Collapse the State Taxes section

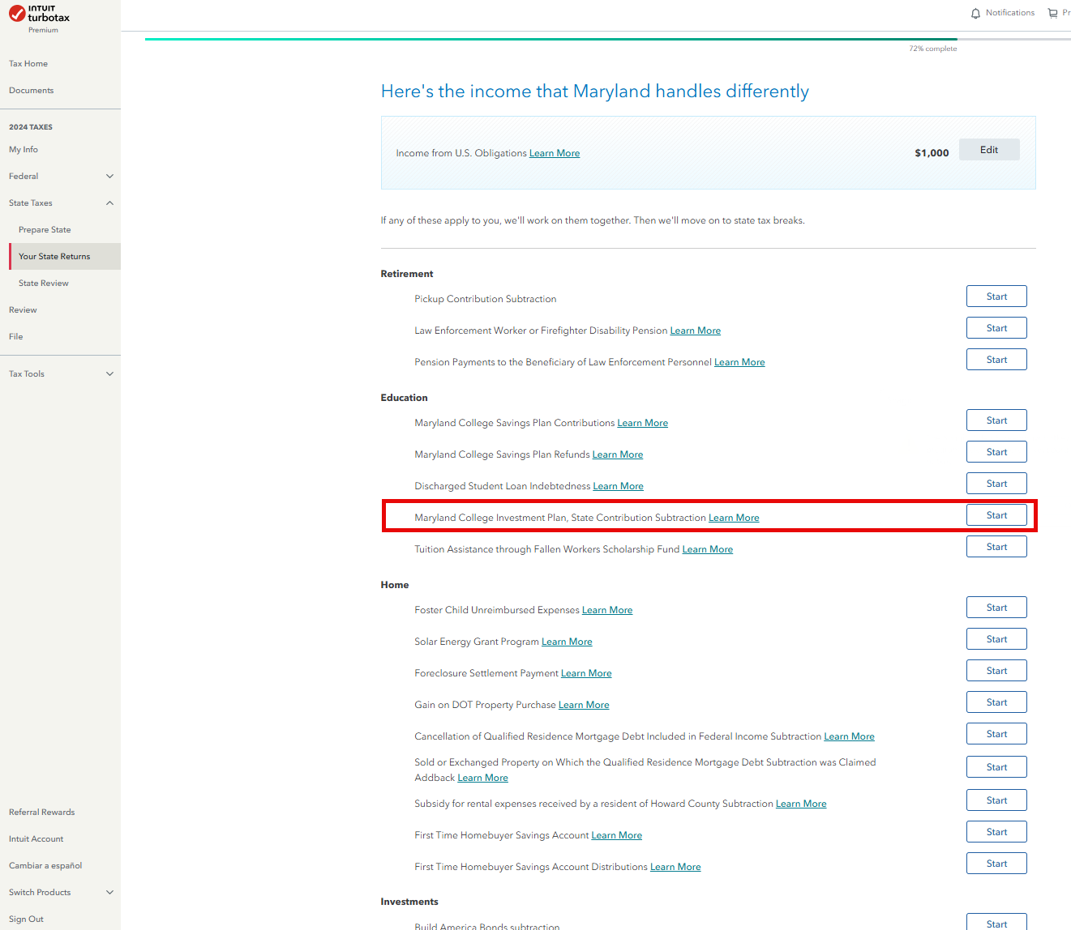tap(109, 203)
